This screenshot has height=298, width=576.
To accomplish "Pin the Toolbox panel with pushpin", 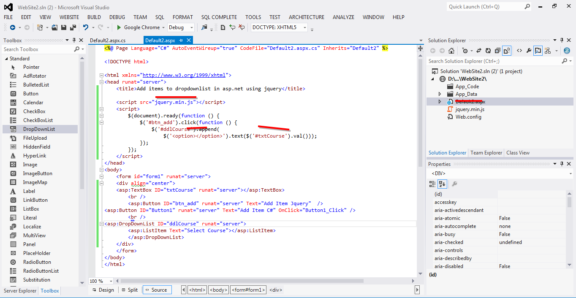I will point(74,41).
